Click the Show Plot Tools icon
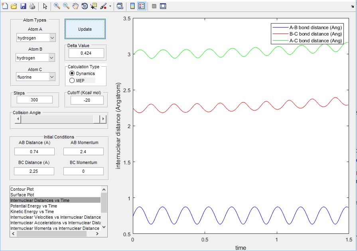The image size is (357, 251). (163, 6)
